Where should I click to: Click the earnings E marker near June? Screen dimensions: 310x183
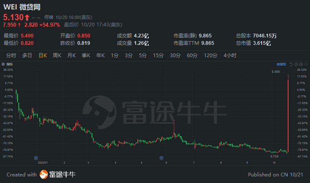click(161, 158)
